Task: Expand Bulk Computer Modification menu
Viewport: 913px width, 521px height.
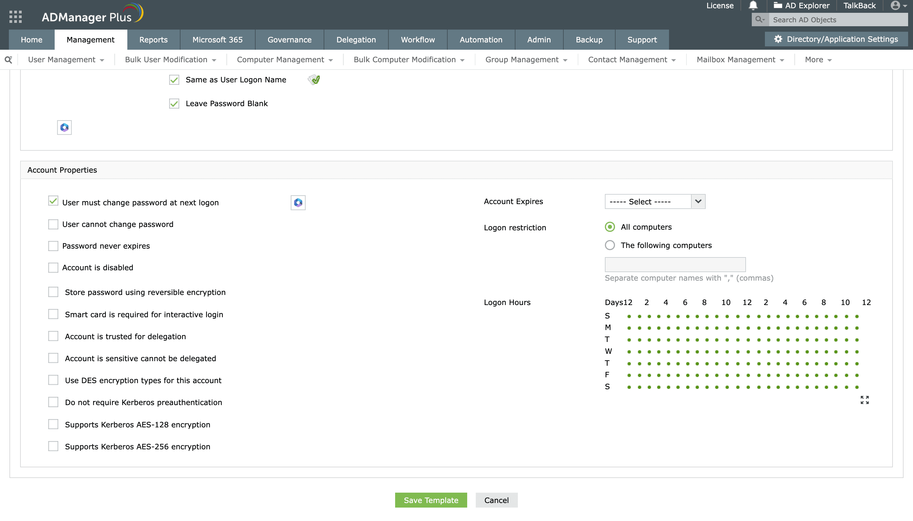Action: [x=409, y=60]
